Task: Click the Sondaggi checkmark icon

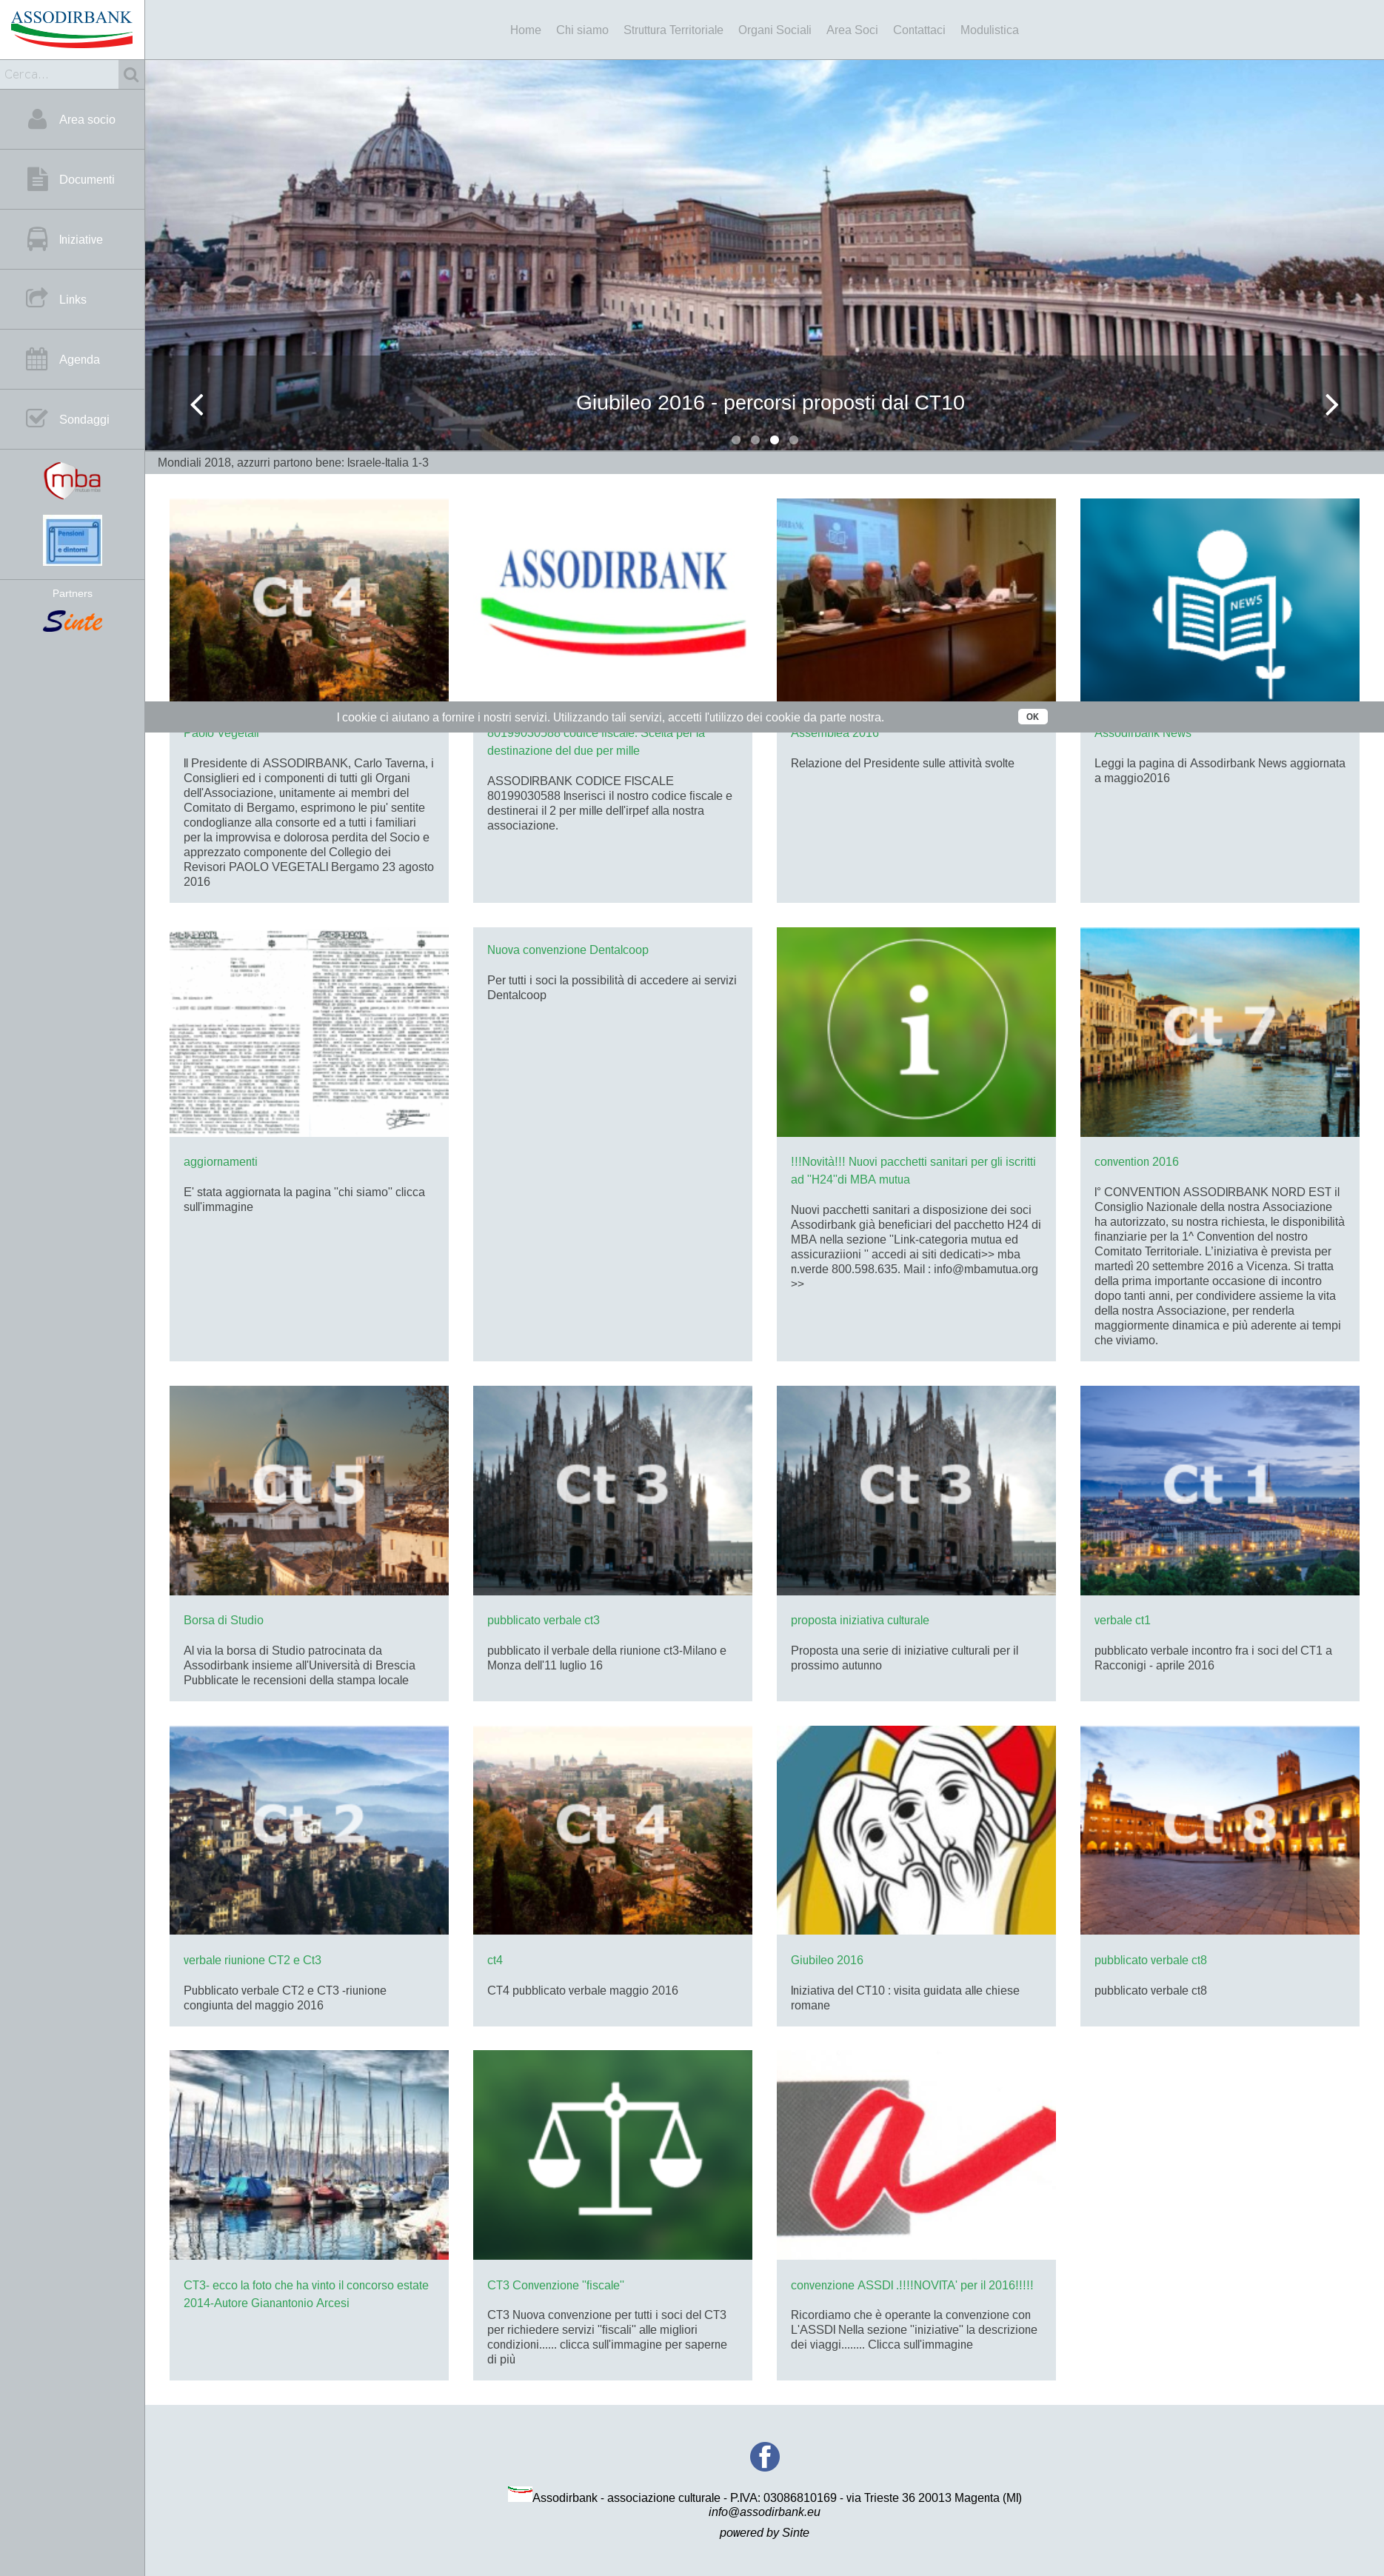Action: 37,418
